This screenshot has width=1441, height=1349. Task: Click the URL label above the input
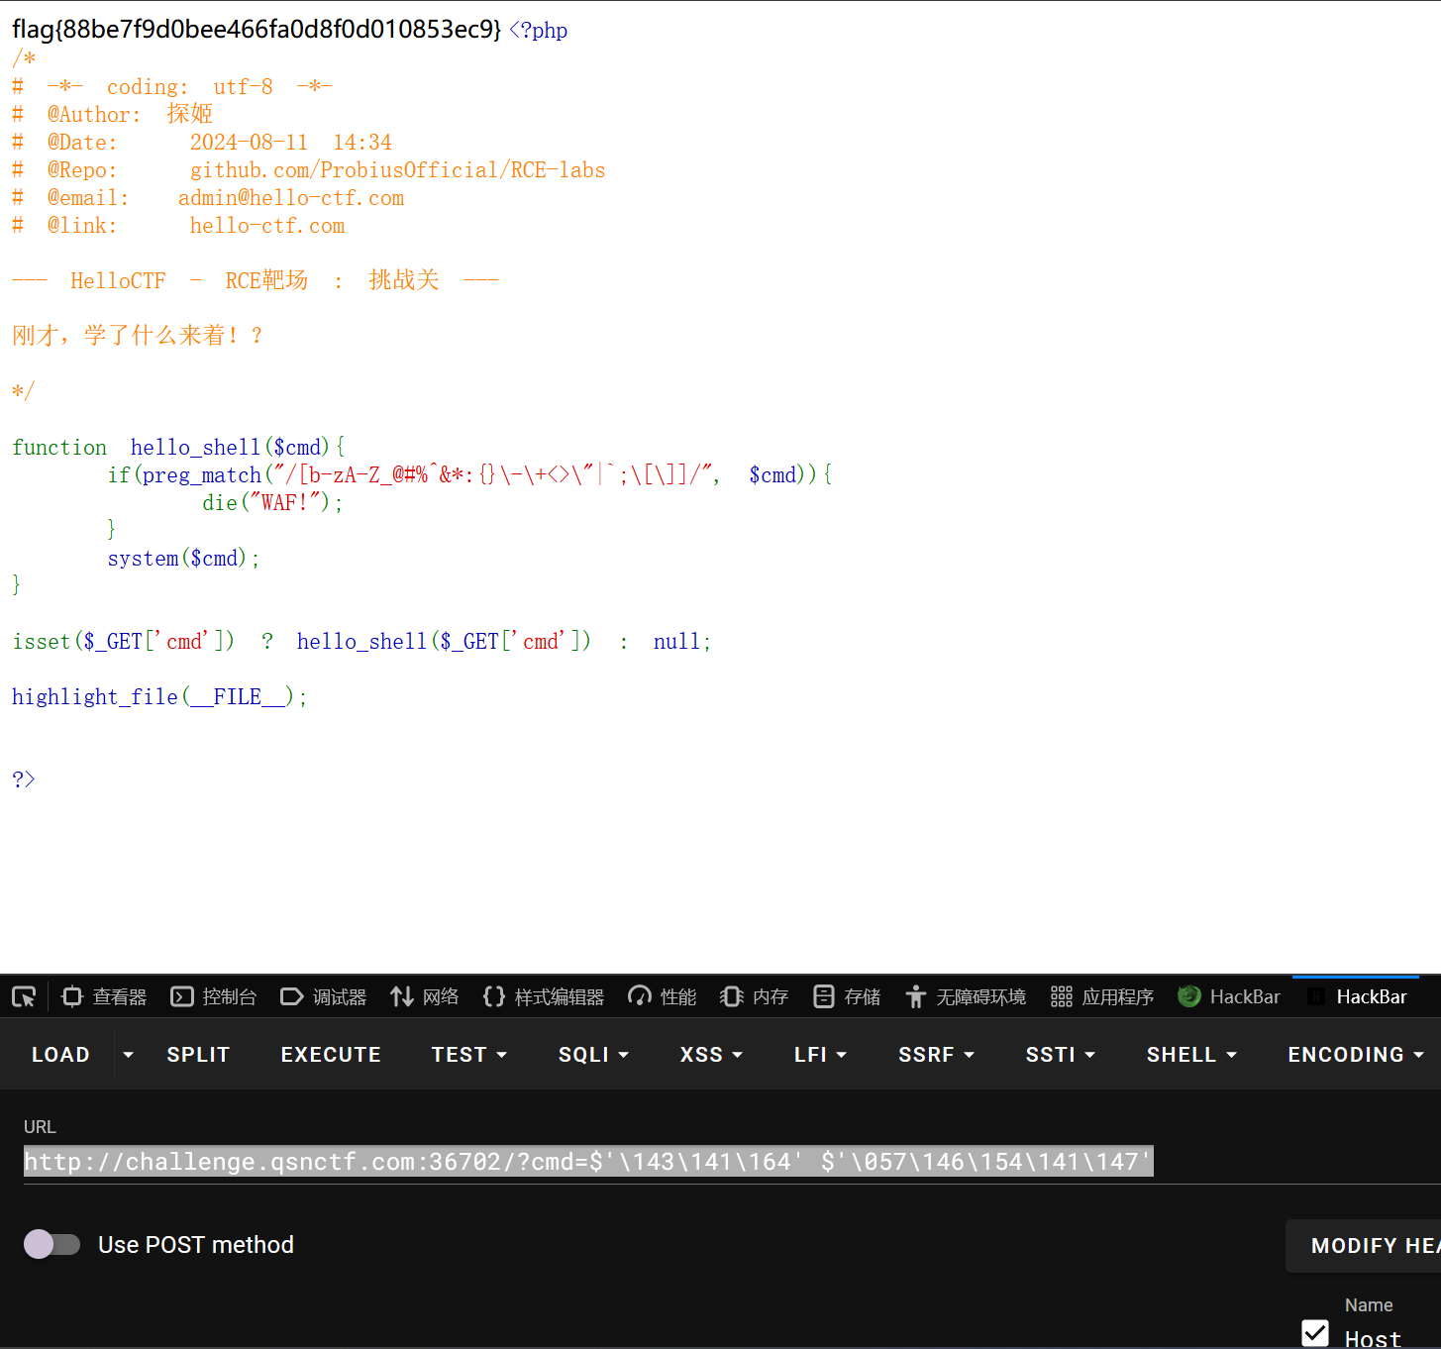[40, 1127]
